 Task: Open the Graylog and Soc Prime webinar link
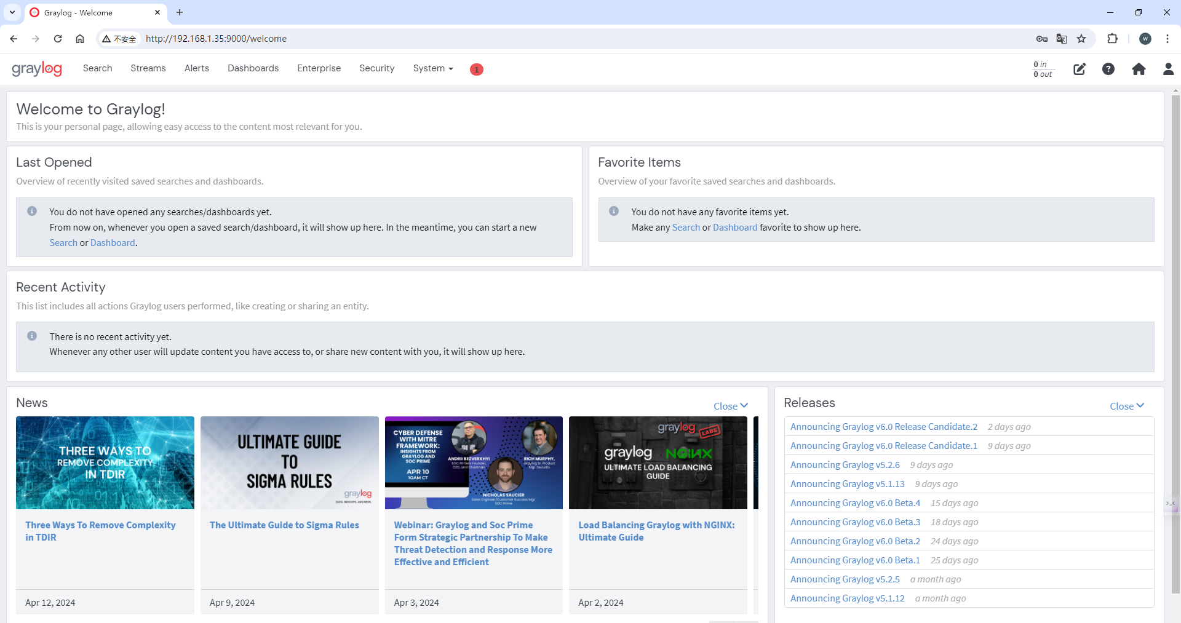click(473, 544)
